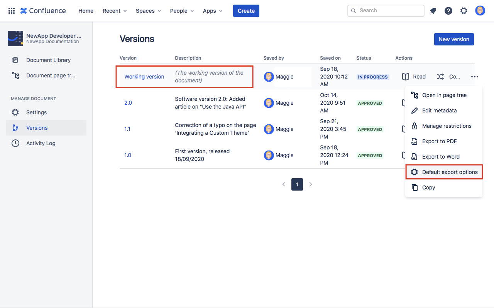
Task: Open the Settings gear under Manage Document
Action: pyautogui.click(x=15, y=112)
